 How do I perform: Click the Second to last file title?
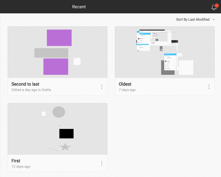pyautogui.click(x=25, y=84)
